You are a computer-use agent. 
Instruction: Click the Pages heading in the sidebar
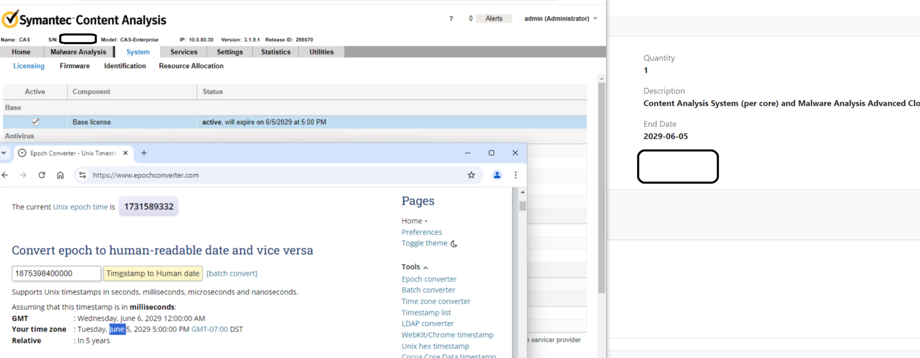point(418,201)
